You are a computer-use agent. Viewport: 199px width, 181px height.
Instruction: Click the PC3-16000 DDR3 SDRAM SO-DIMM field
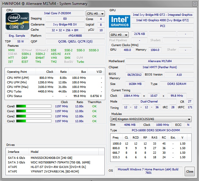[156, 130]
